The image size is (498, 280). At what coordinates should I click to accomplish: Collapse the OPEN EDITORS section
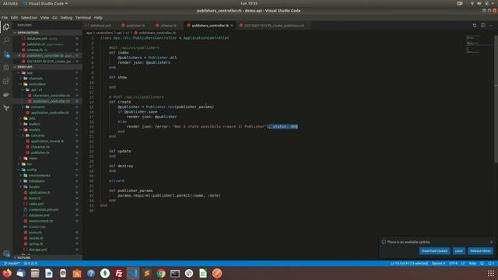[47, 33]
